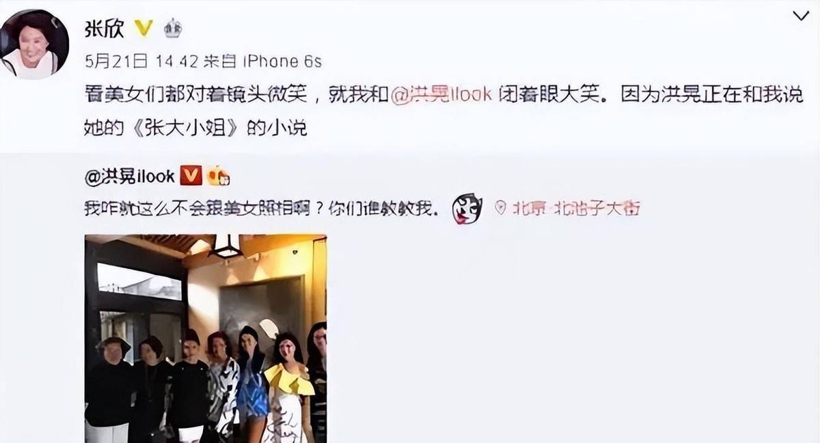The width and height of the screenshot is (820, 443).
Task: Click the yellow V verified badge beside 张欣
Action: 143,27
